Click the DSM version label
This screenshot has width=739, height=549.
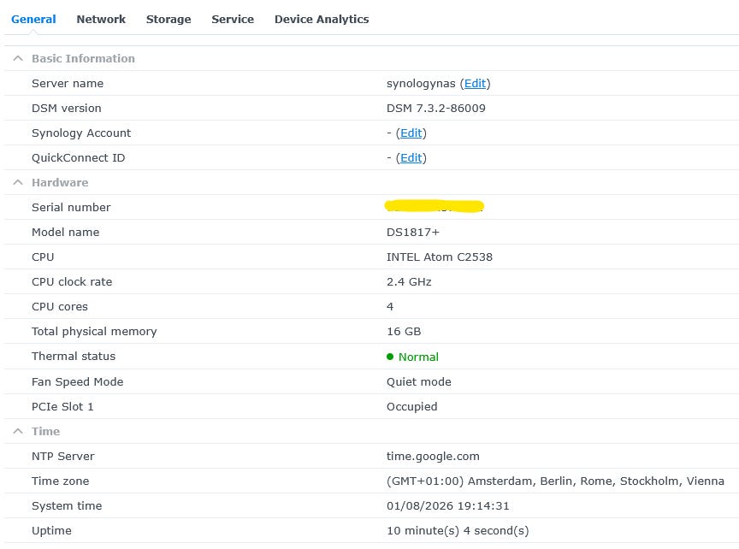67,109
